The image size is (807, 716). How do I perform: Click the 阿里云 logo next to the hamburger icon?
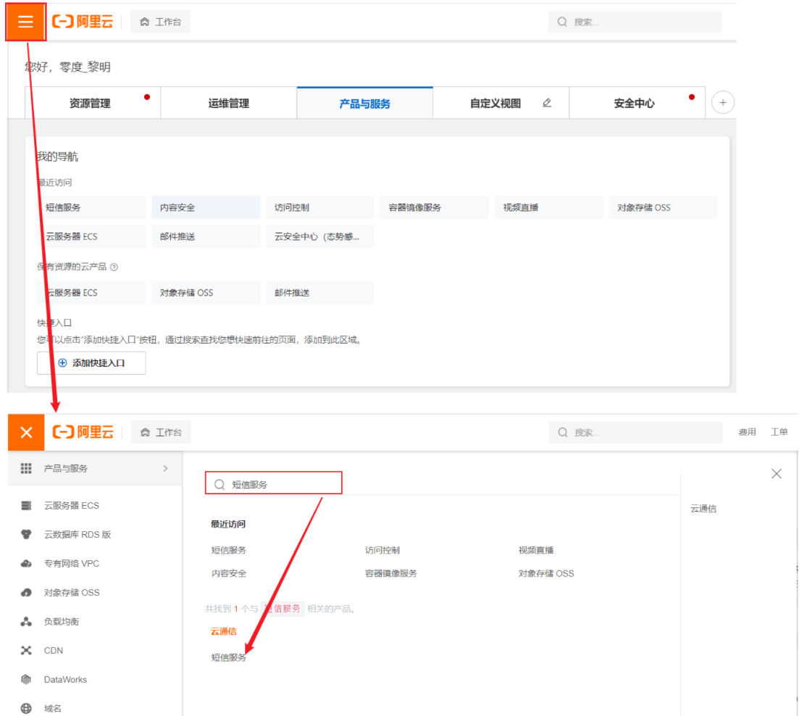[x=83, y=22]
